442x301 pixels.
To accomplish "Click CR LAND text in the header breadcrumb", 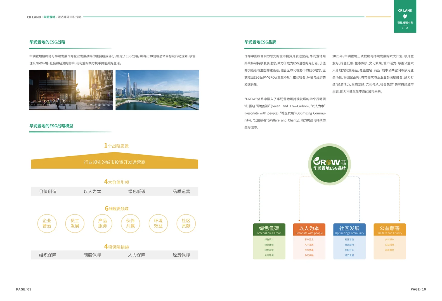I will coord(34,17).
